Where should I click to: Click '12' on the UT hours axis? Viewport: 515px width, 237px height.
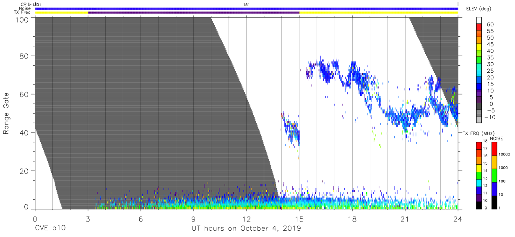point(247,219)
